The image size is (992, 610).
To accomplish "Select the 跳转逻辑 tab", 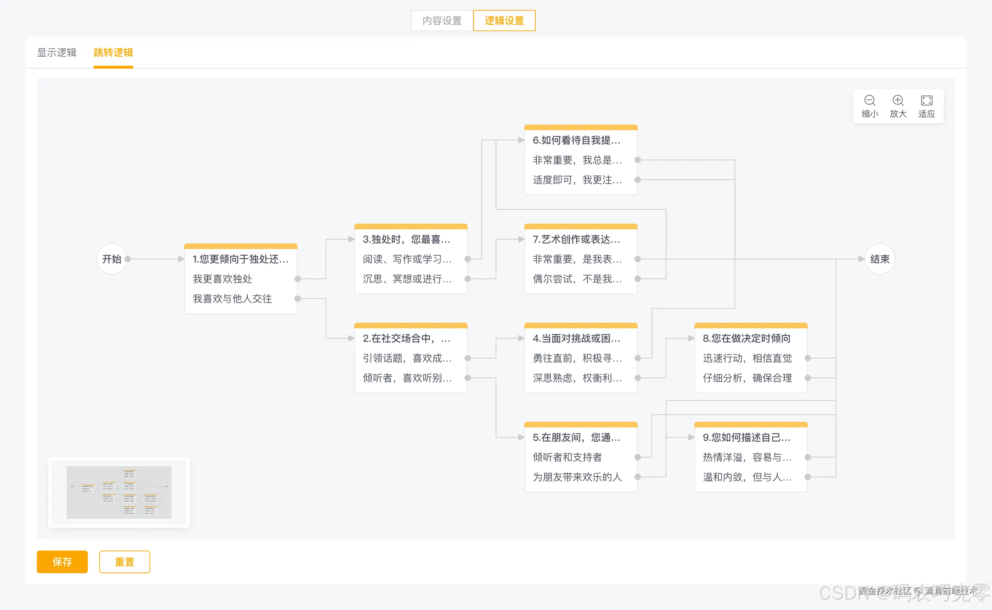I will [113, 52].
